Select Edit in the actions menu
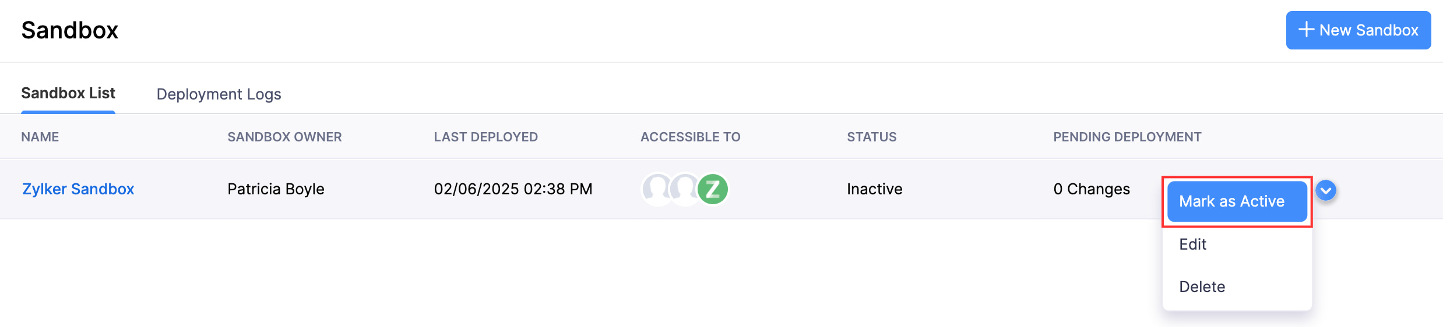Screen dimensions: 1443x327 [x=1192, y=244]
